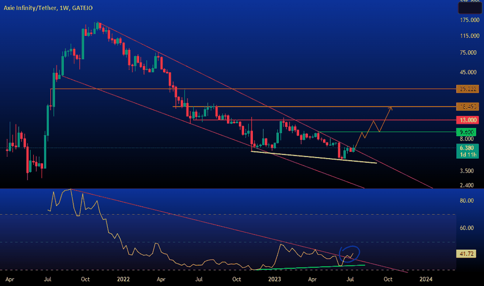The height and width of the screenshot is (286, 484).
Task: Select the orange 18.493 price label
Action: click(x=467, y=107)
